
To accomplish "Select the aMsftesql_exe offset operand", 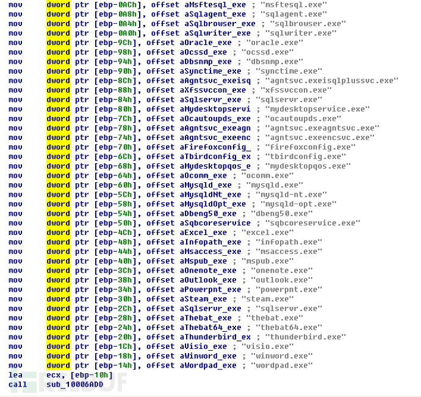I will pos(215,5).
